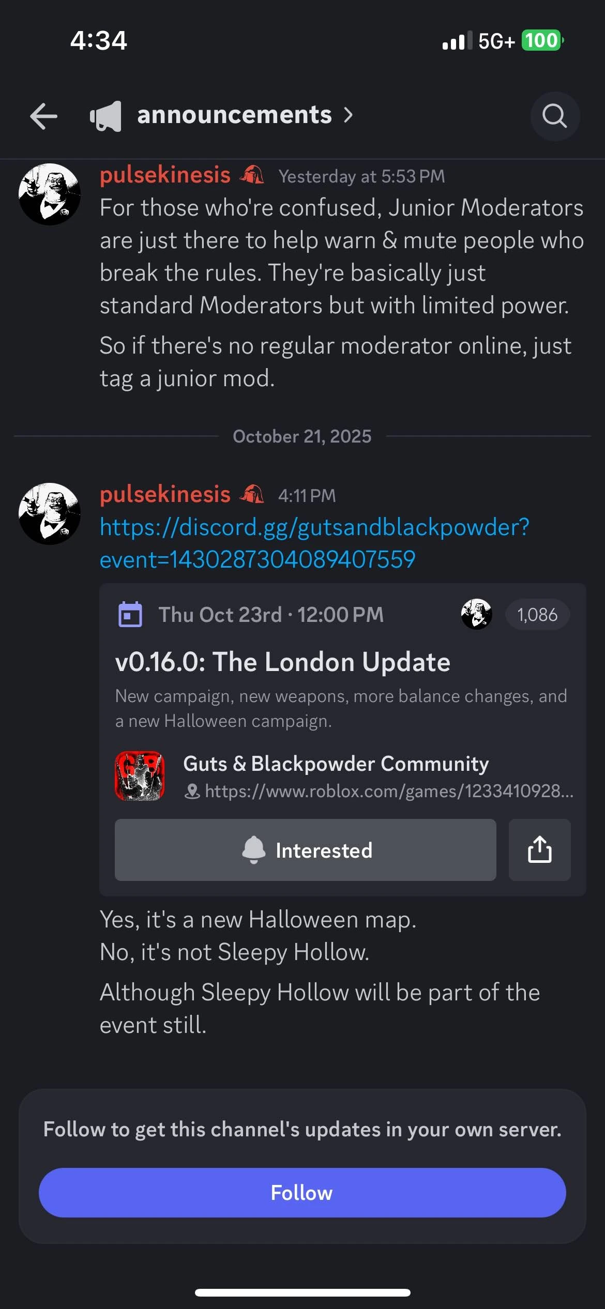
Task: Tap the announcements megaphone channel icon
Action: [106, 116]
